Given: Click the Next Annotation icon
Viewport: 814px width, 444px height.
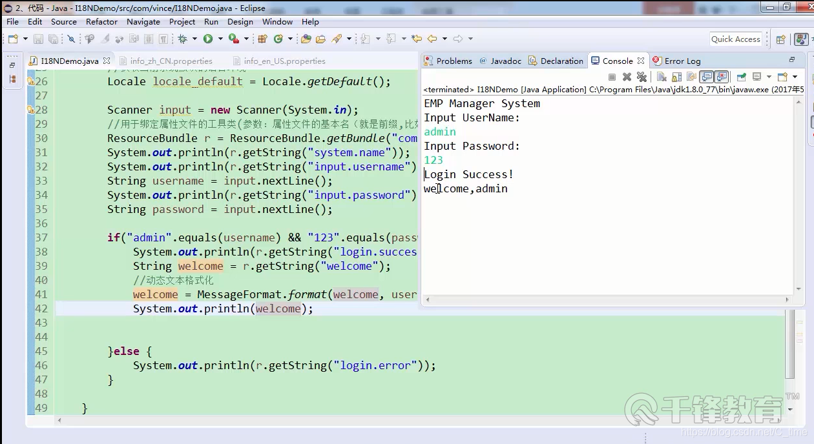Looking at the screenshot, I should 365,39.
